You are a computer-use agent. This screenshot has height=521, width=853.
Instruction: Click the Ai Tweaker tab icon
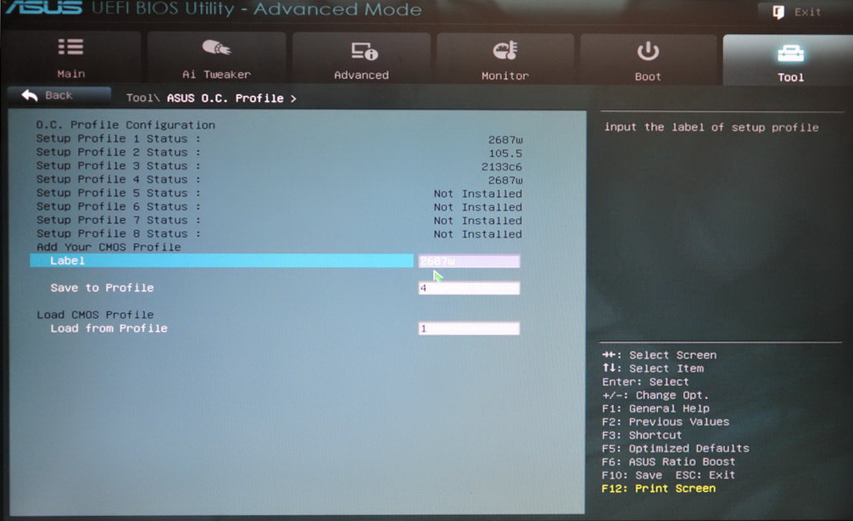click(x=216, y=48)
